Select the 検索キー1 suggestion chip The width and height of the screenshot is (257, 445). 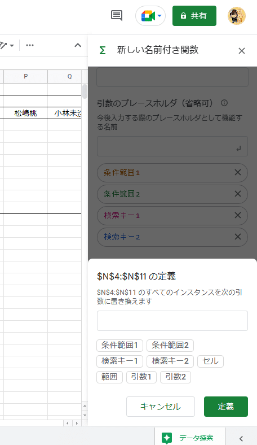click(119, 361)
